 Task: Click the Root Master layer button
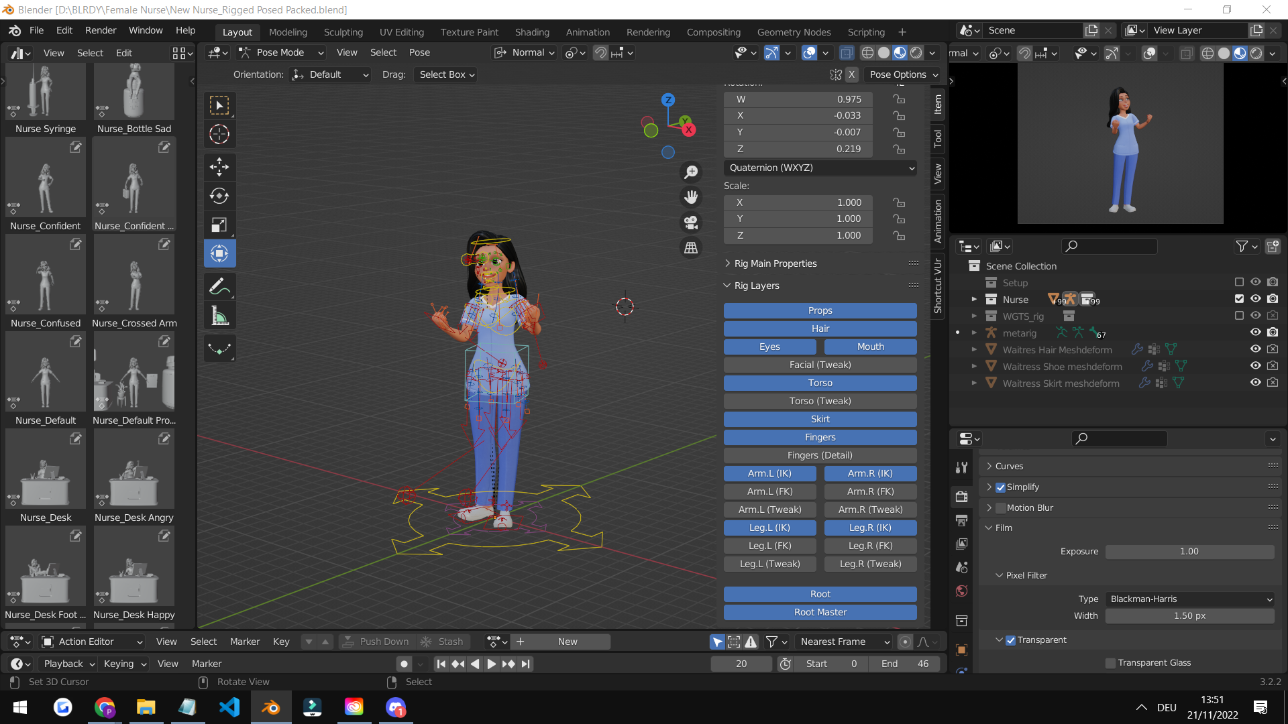[x=820, y=612]
